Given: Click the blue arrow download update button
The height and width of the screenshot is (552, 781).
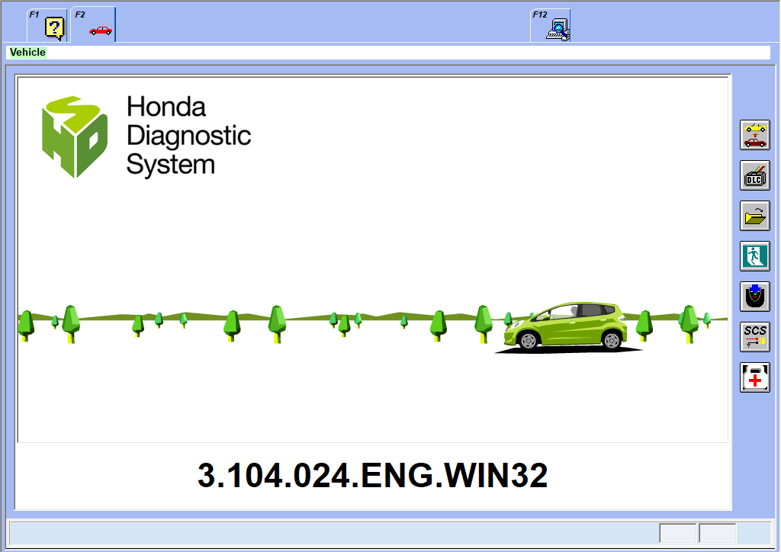Looking at the screenshot, I should tap(754, 296).
